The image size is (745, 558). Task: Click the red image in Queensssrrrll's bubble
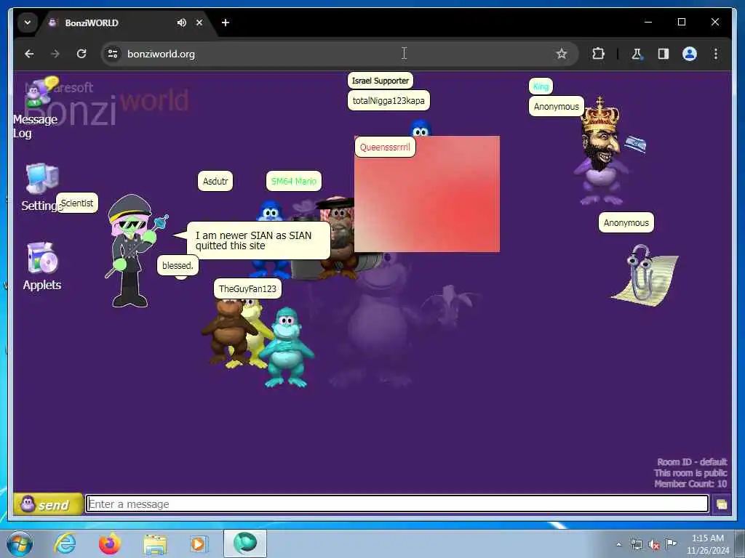point(427,195)
